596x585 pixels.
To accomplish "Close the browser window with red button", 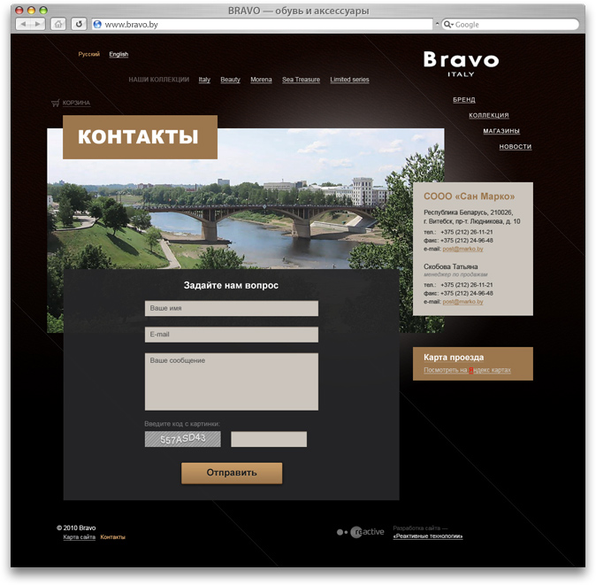I will pos(19,11).
